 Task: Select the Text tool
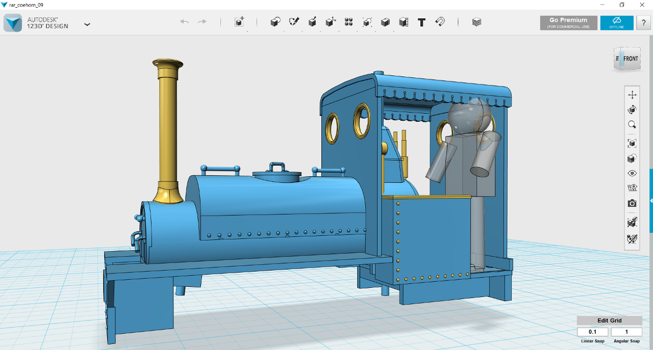(422, 22)
